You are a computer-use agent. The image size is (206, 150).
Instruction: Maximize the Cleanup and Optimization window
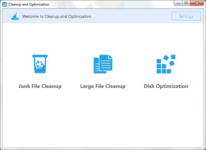(186, 3)
